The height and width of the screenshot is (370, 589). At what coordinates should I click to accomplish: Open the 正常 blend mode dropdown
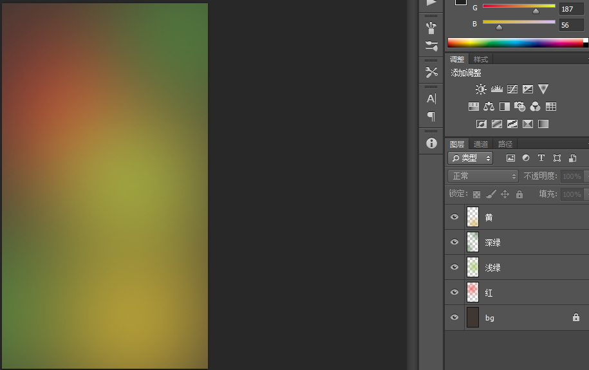(x=483, y=176)
